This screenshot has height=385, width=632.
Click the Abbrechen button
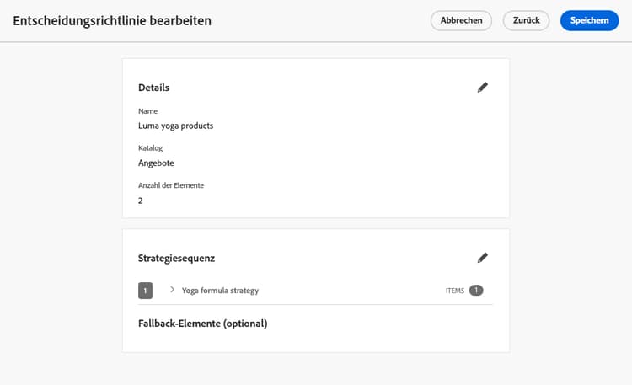[461, 20]
